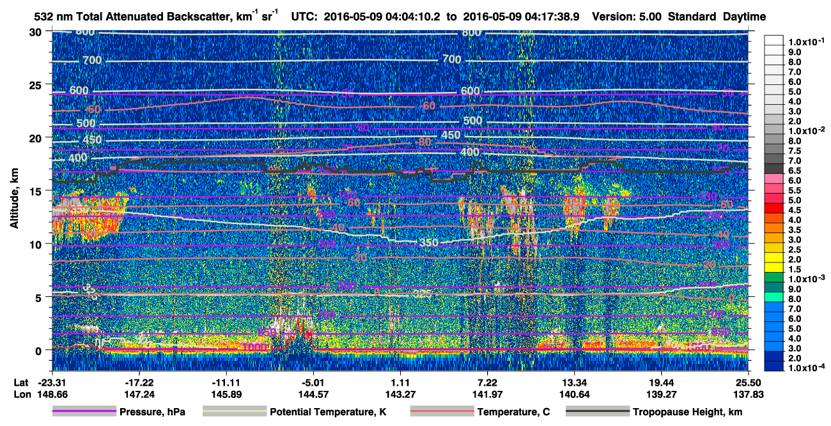Viewport: 831px width, 426px height.
Task: Click the dark gray colorbar swatch beside 6.5
Action: coord(773,169)
